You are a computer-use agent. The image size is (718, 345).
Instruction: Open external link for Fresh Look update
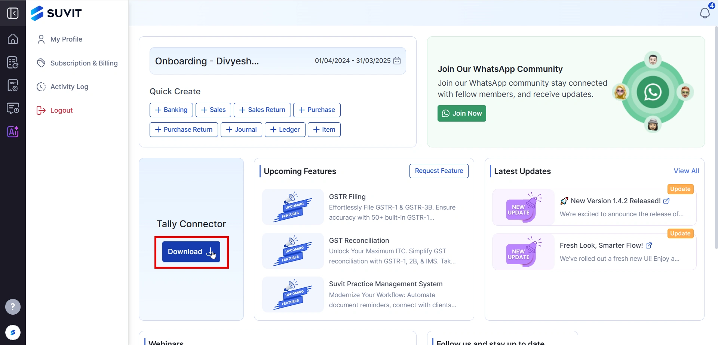point(649,245)
